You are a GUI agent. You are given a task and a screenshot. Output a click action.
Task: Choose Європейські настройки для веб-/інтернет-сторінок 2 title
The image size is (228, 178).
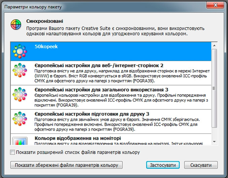tap(104, 65)
